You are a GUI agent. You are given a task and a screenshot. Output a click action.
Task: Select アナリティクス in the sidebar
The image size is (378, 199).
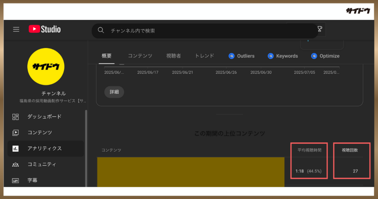click(44, 148)
